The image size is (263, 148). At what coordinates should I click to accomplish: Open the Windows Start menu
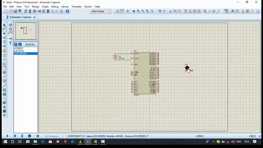point(5,142)
